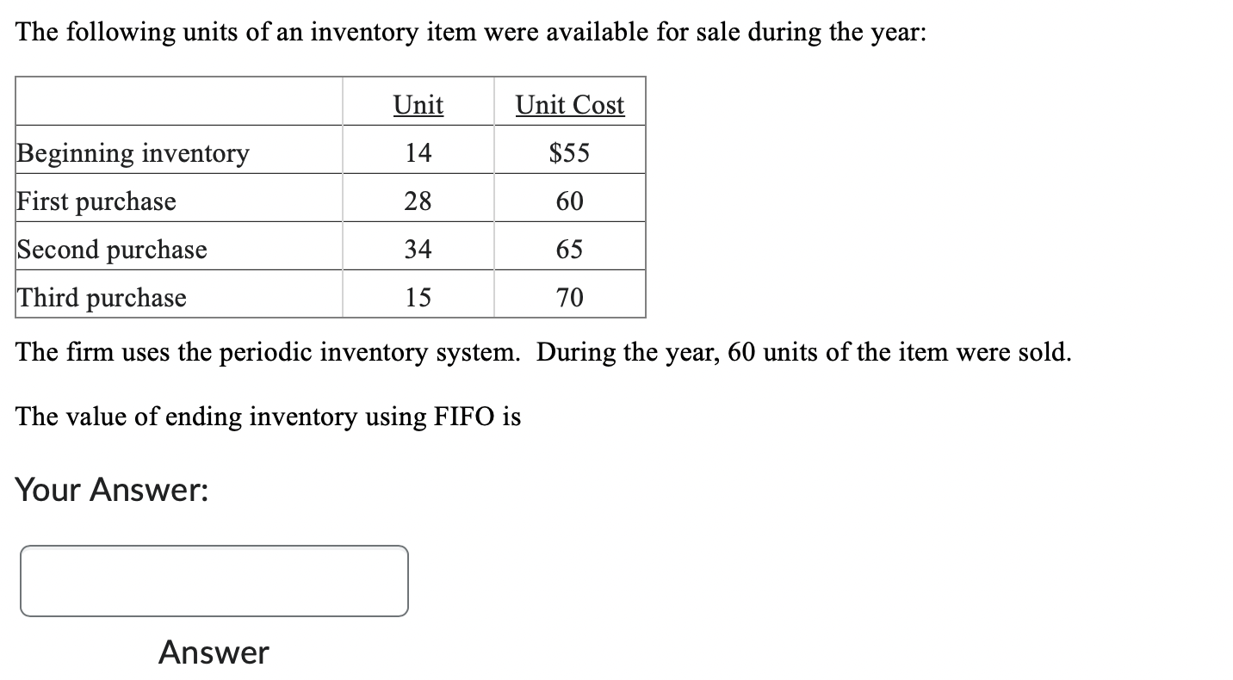Click the 'Unit Cost' column header
The height and width of the screenshot is (680, 1233).
pyautogui.click(x=569, y=104)
